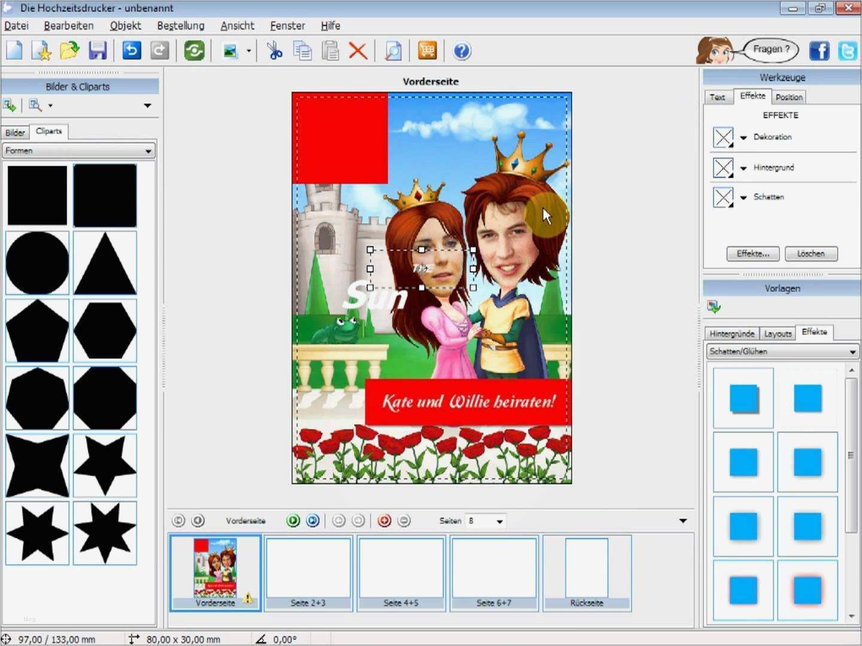862x646 pixels.
Task: Click the Save floppy disk icon
Action: point(98,51)
